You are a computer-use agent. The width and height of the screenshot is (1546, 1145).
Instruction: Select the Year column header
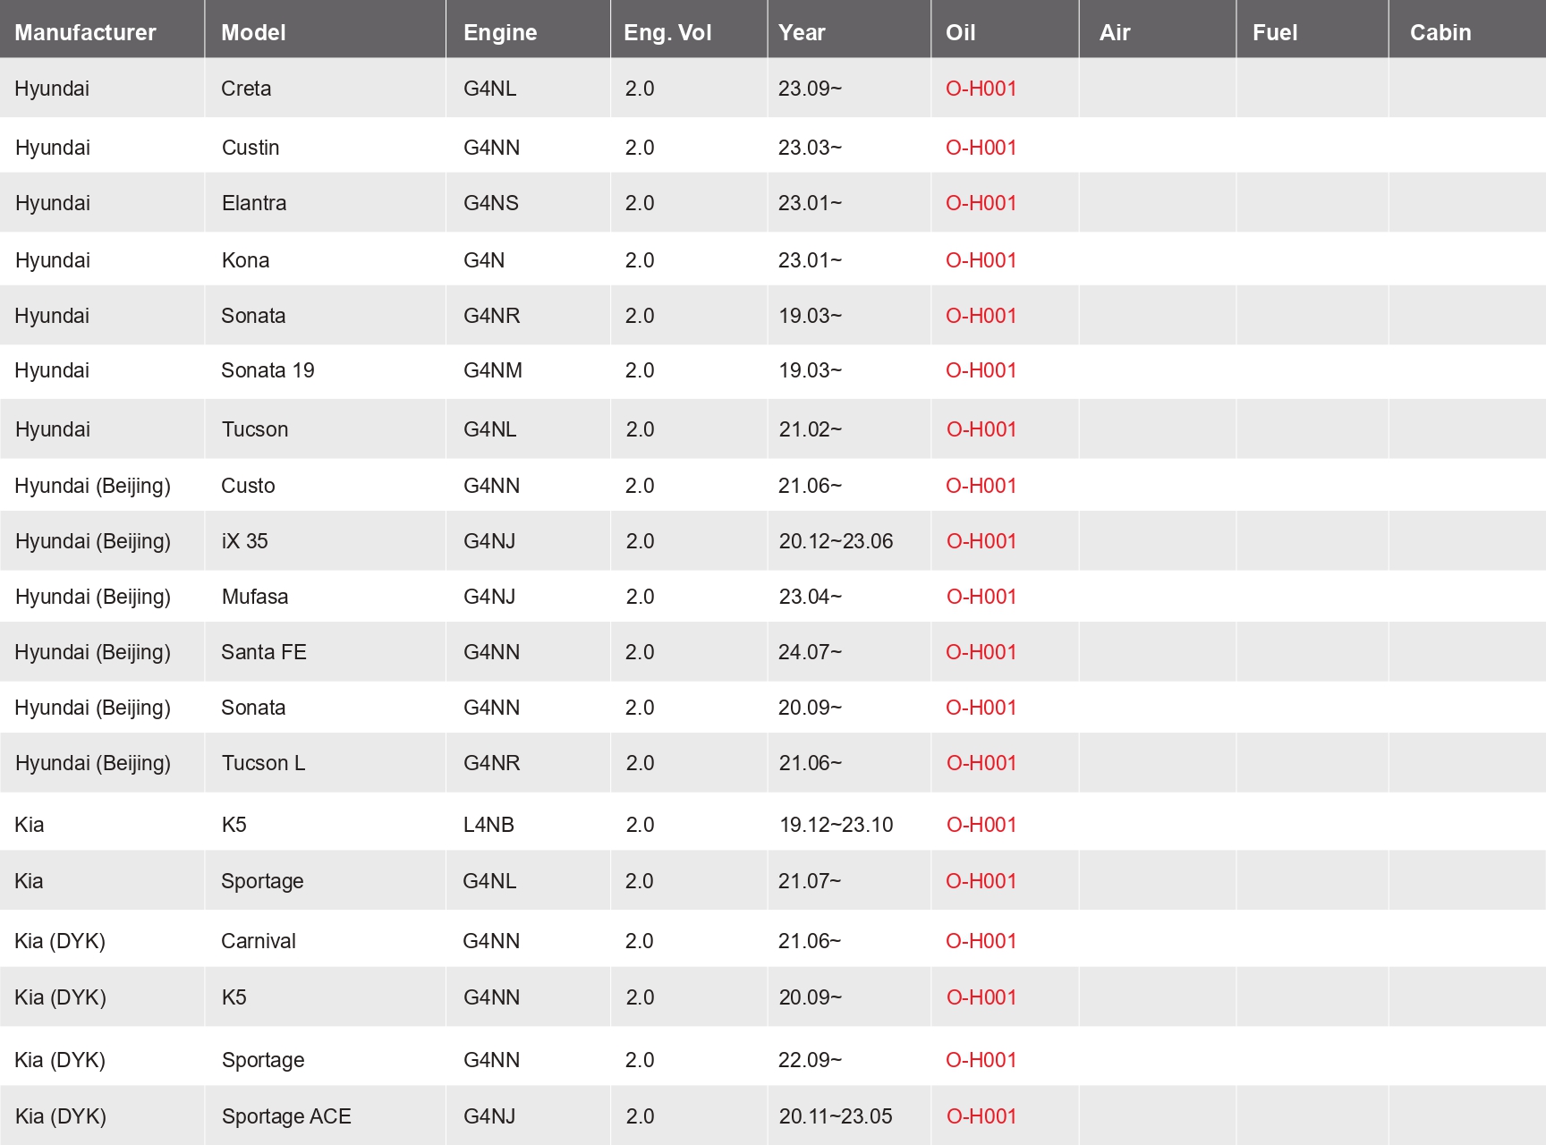(x=802, y=32)
